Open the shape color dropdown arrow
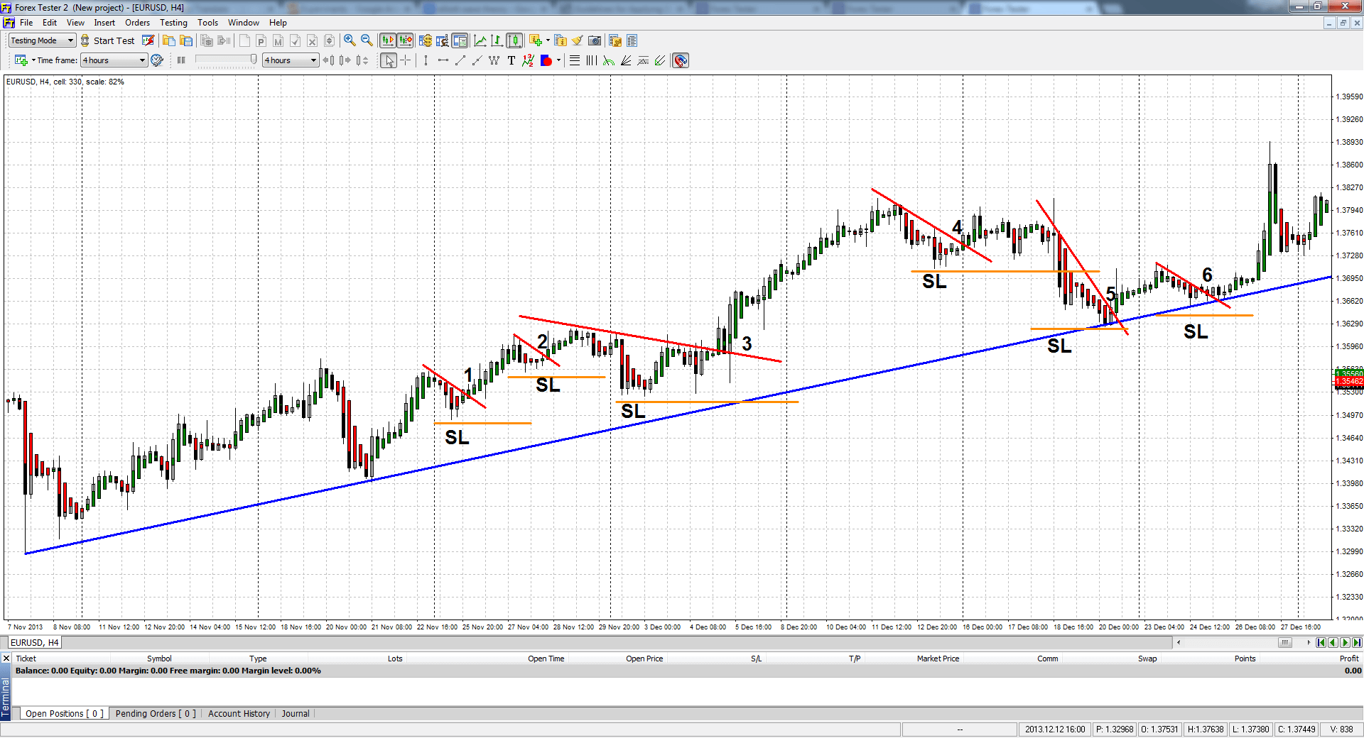 click(x=559, y=61)
